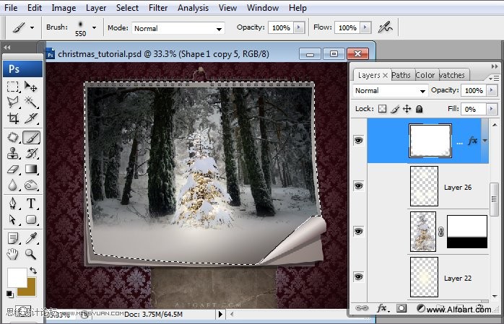The width and height of the screenshot is (504, 324).
Task: Select the Rectangular Marquee tool
Action: [x=12, y=87]
